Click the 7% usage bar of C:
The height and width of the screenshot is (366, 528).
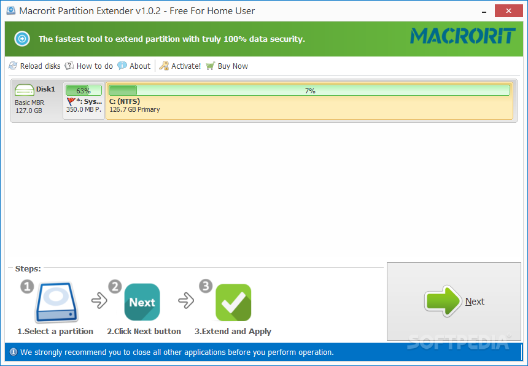point(309,90)
